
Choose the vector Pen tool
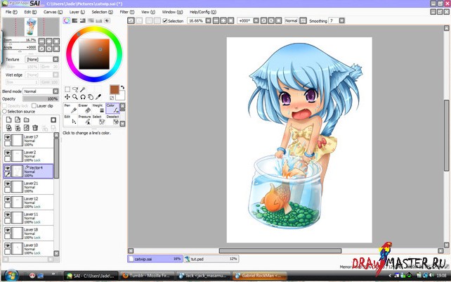[70, 108]
